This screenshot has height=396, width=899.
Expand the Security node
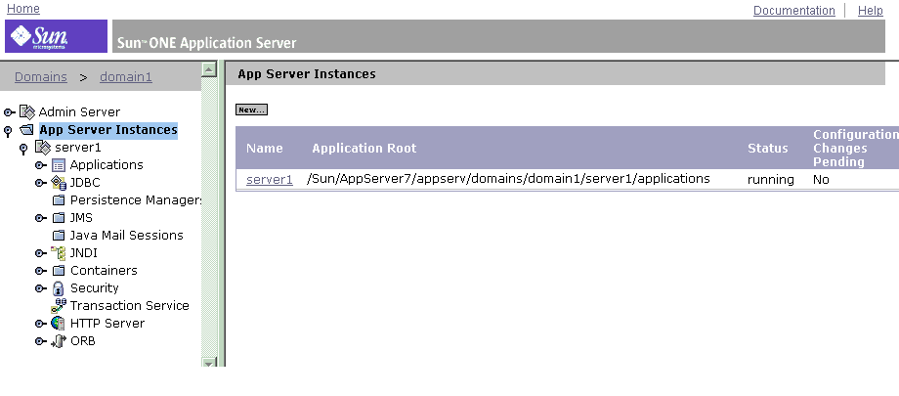(41, 288)
